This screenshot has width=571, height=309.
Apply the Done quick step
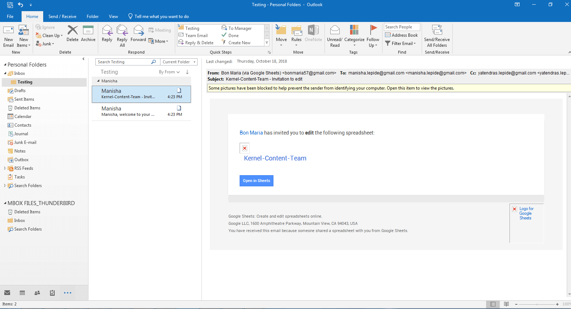pyautogui.click(x=230, y=36)
